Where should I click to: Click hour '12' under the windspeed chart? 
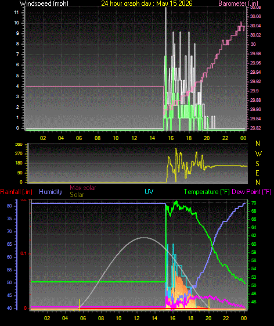click(134, 138)
